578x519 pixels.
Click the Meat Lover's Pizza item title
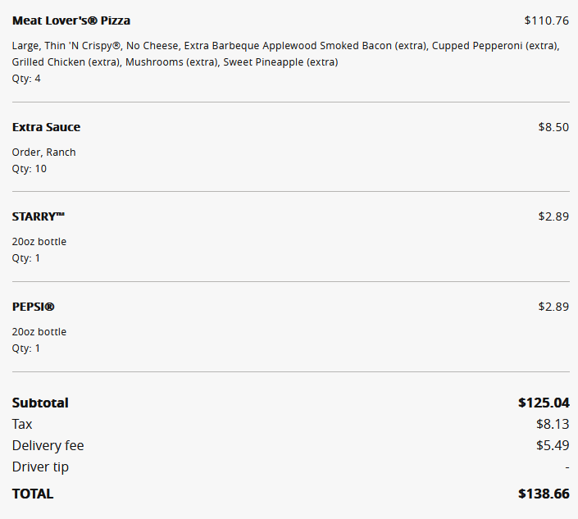pyautogui.click(x=71, y=20)
